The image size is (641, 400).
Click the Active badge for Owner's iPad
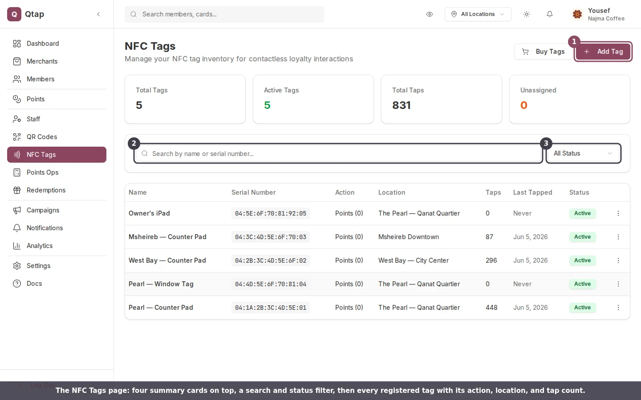click(582, 213)
